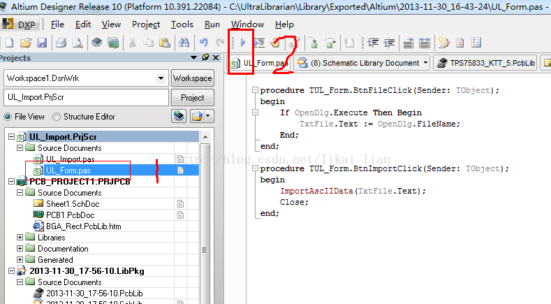Save the current script with floppy icon

[x=42, y=43]
